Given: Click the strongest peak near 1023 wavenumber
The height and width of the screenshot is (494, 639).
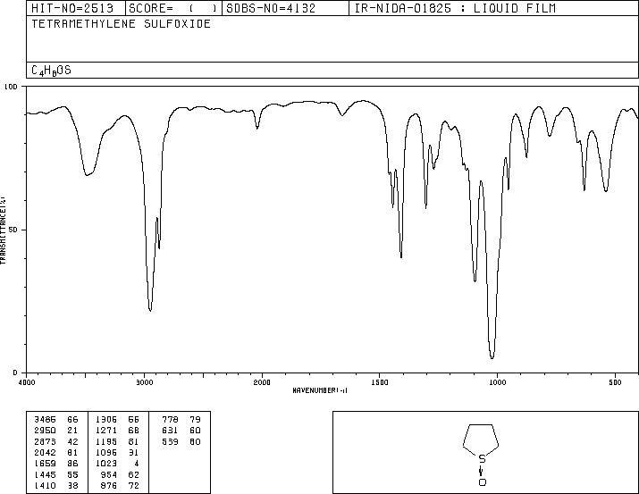Looking at the screenshot, I should pyautogui.click(x=492, y=356).
